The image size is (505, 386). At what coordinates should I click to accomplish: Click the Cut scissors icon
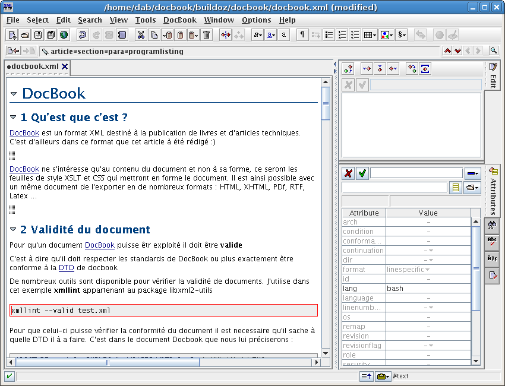point(141,35)
